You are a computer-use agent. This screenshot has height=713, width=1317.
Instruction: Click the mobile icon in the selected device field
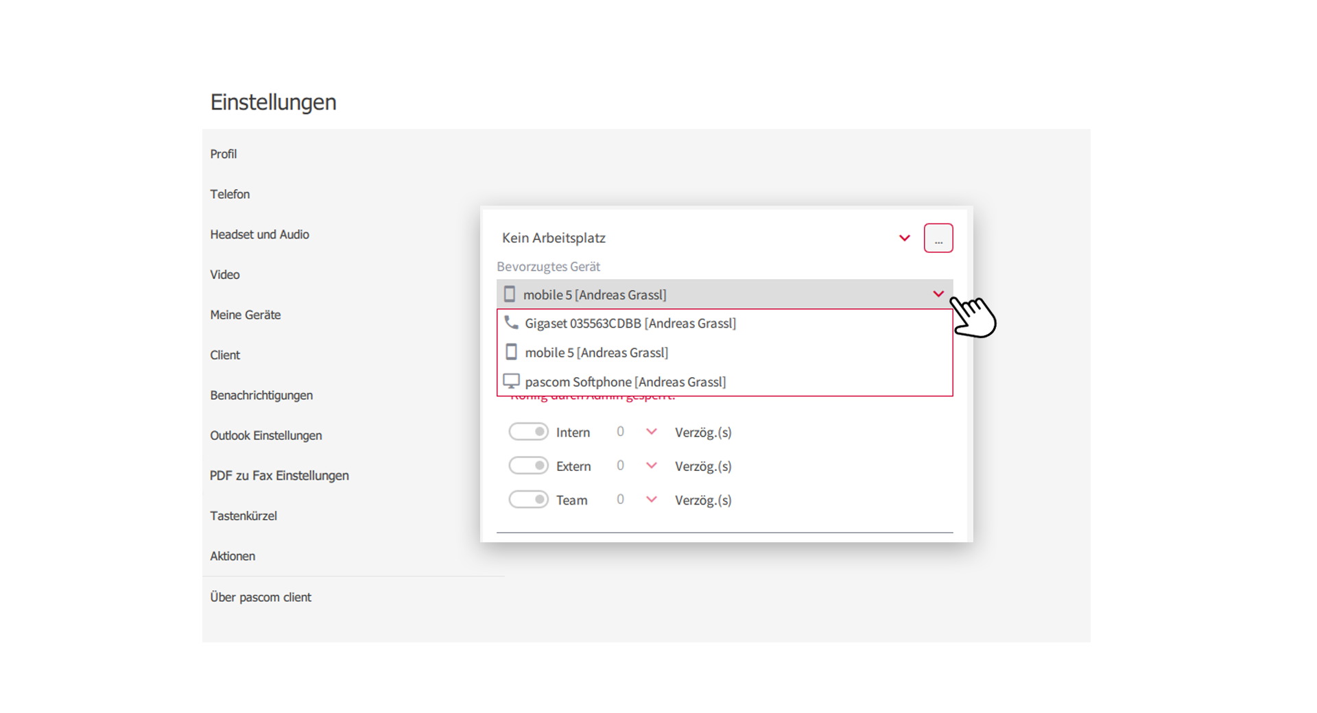click(509, 294)
